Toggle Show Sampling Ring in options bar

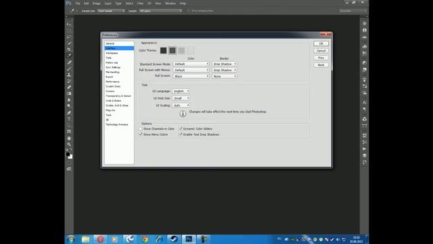click(x=189, y=11)
